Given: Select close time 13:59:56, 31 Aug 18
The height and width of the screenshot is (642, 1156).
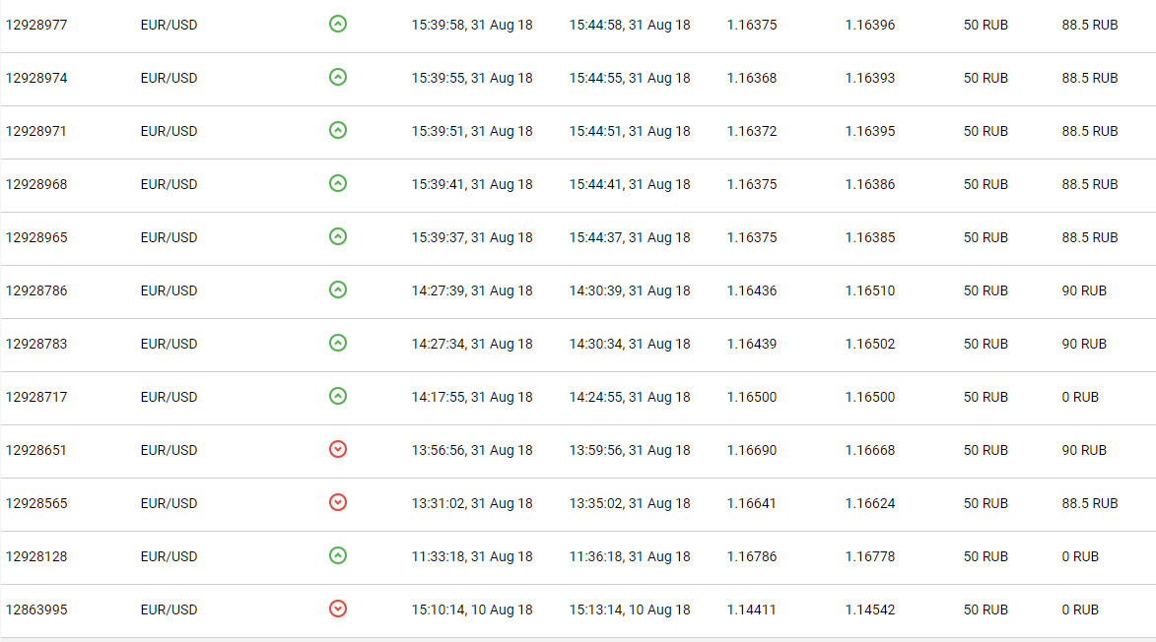Looking at the screenshot, I should (x=630, y=451).
